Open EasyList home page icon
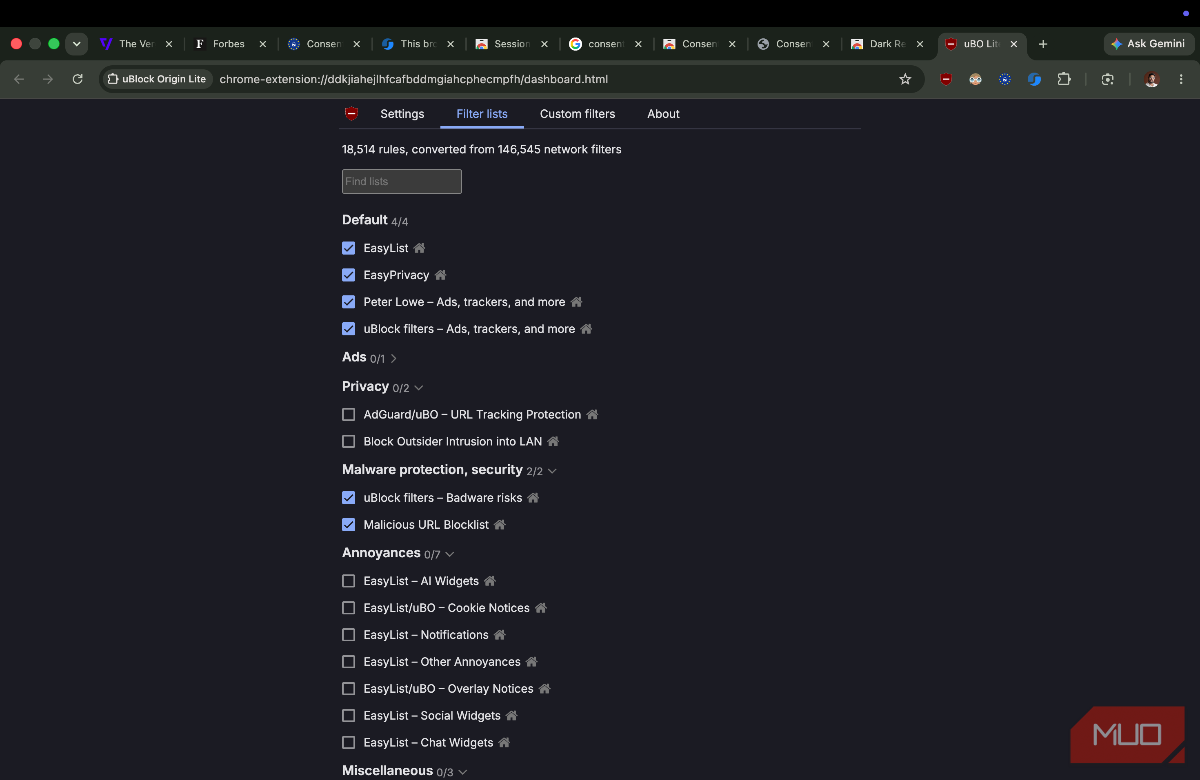The image size is (1200, 780). (419, 248)
